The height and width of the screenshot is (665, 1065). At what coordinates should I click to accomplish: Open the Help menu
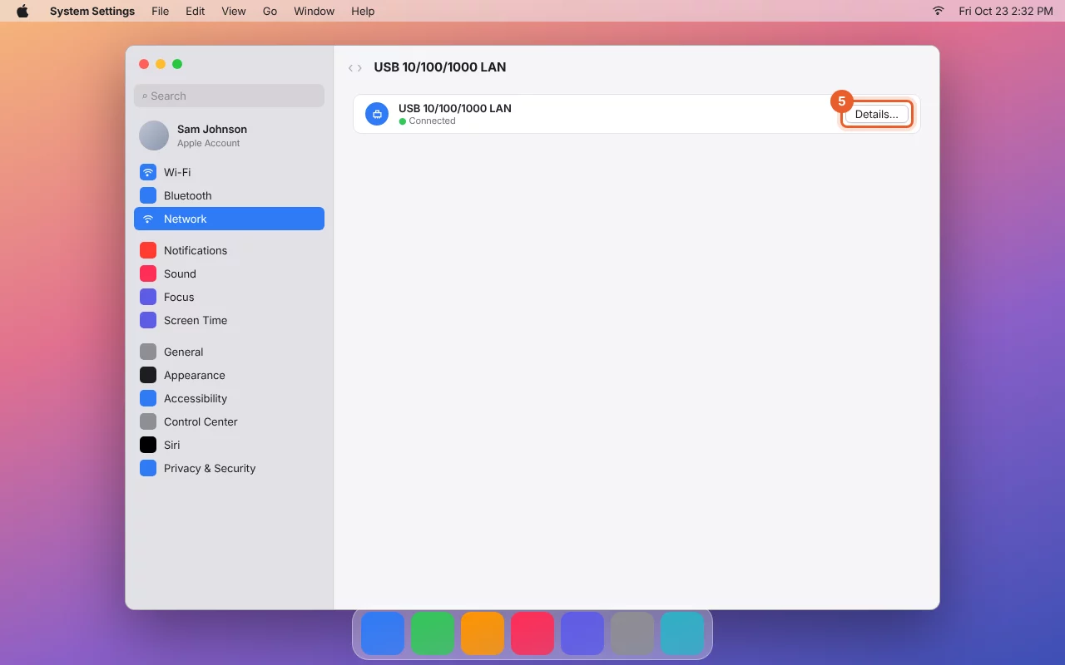pos(363,11)
